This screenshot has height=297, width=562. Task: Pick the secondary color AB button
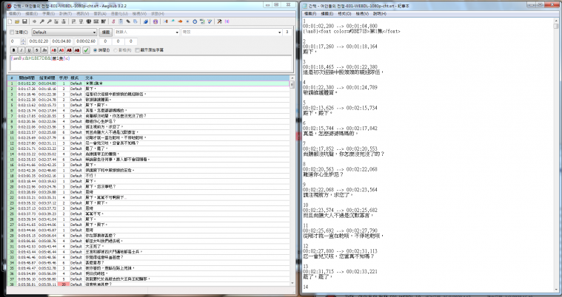(61, 50)
